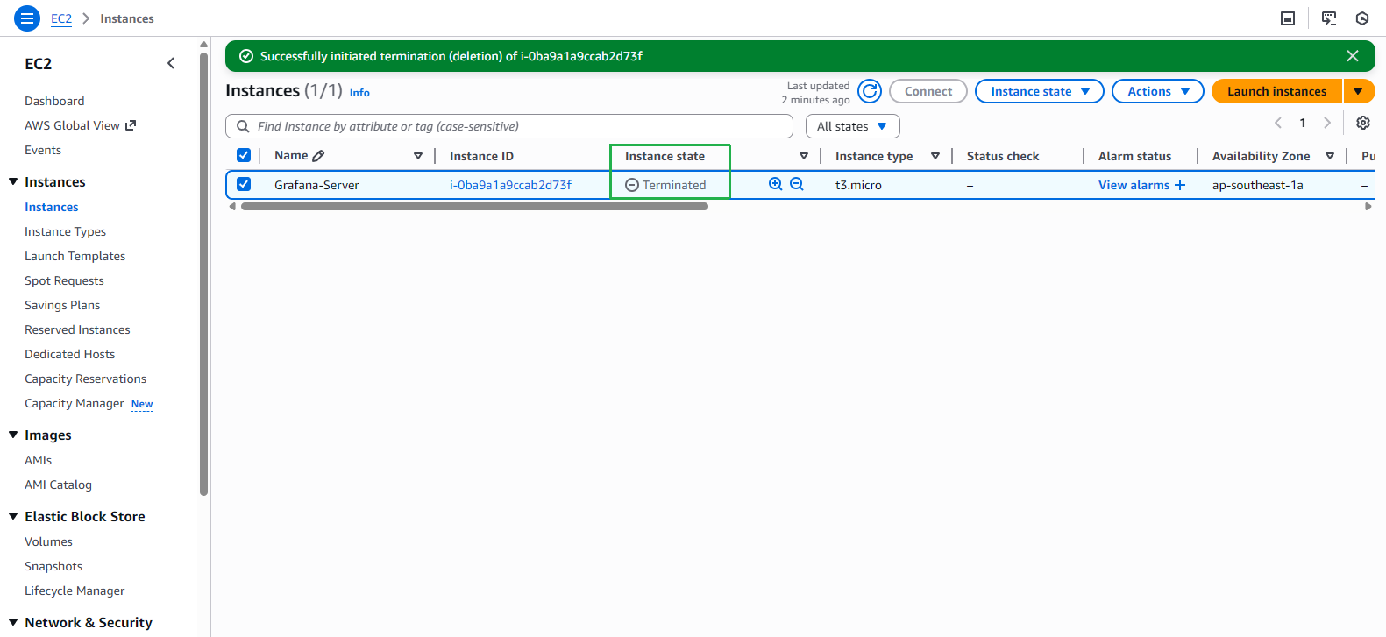Click the Grafana-Server name cell

click(316, 185)
